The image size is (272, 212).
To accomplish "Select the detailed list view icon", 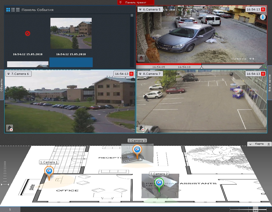I will pos(13,10).
